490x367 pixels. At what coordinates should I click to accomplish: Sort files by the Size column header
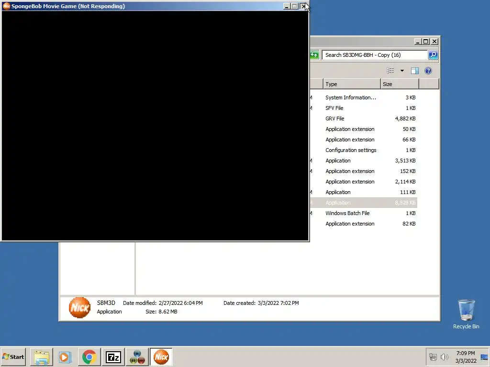[400, 84]
